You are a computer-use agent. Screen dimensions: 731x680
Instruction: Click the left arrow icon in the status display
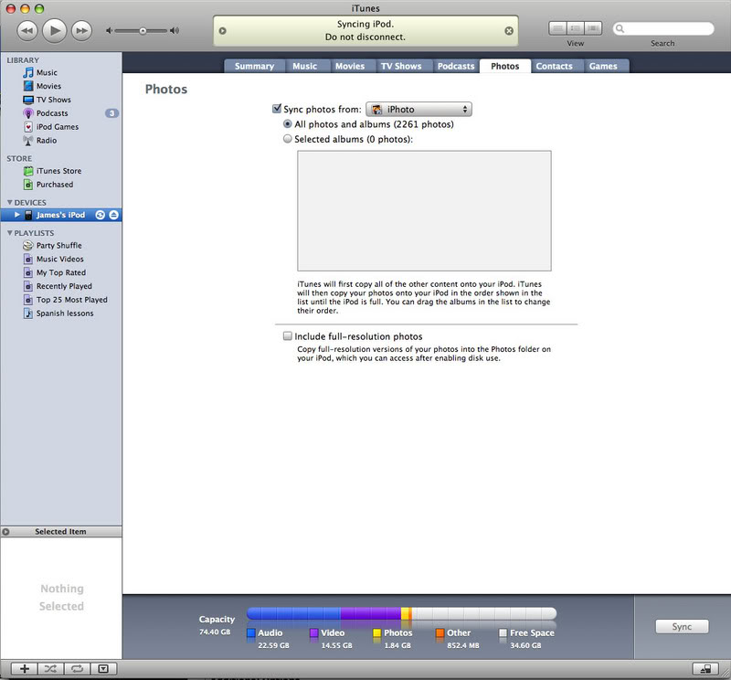click(222, 31)
